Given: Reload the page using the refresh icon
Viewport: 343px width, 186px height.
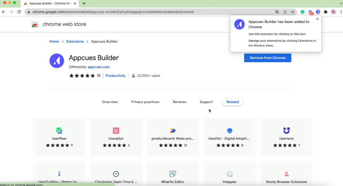Looking at the screenshot, I should click(x=19, y=12).
